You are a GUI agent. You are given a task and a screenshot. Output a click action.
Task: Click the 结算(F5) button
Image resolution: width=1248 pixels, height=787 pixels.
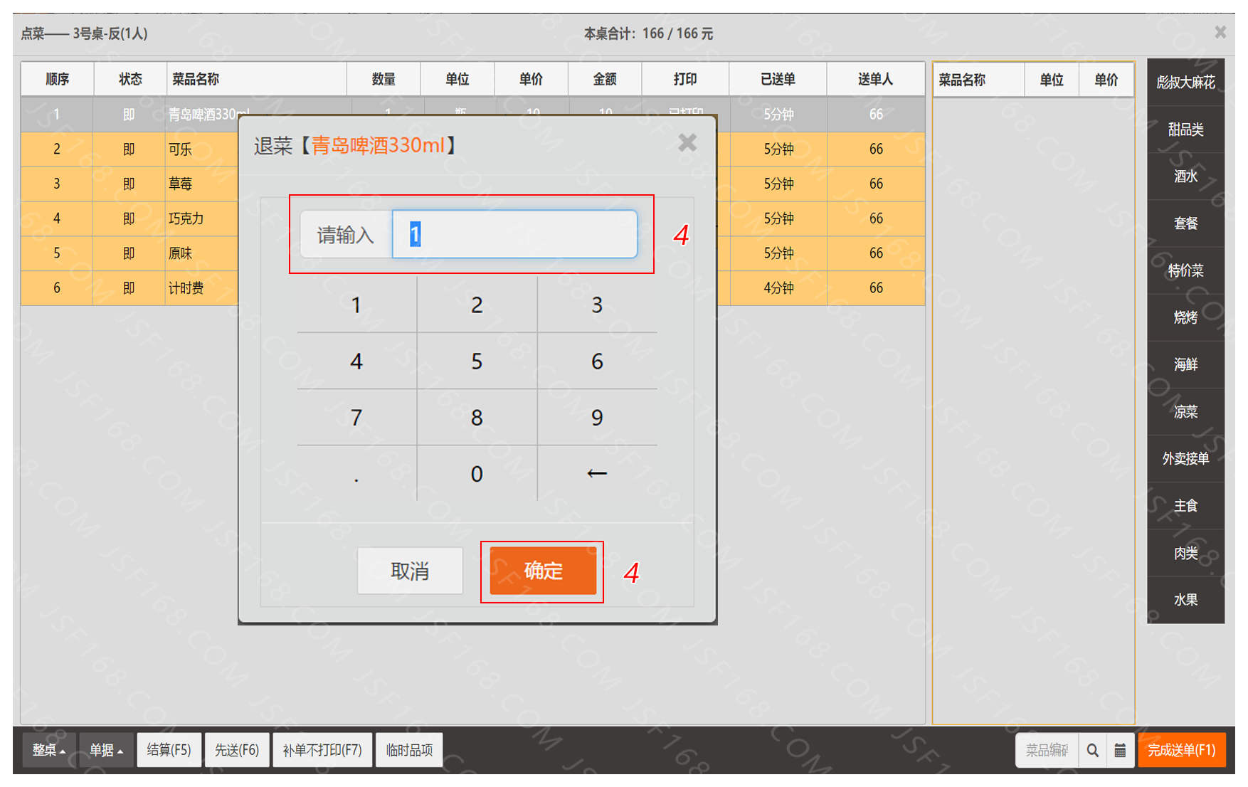(x=169, y=750)
